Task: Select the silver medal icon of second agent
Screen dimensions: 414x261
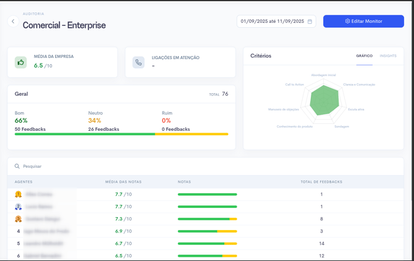Action: click(x=18, y=207)
